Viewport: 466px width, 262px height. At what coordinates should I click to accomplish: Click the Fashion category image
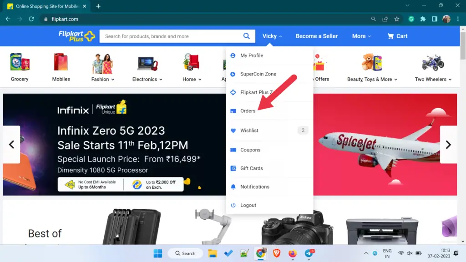(102, 63)
